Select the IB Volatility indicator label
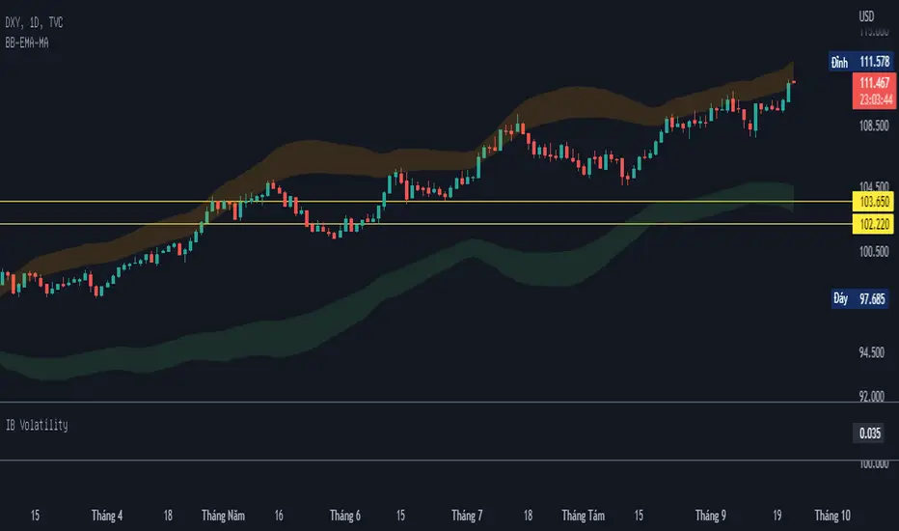The width and height of the screenshot is (899, 531). 37,424
